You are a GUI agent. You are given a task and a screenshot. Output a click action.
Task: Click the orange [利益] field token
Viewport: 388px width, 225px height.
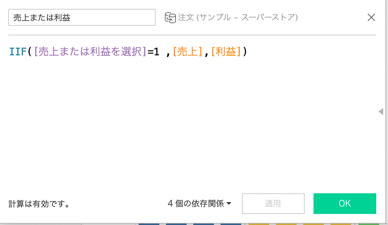(226, 52)
